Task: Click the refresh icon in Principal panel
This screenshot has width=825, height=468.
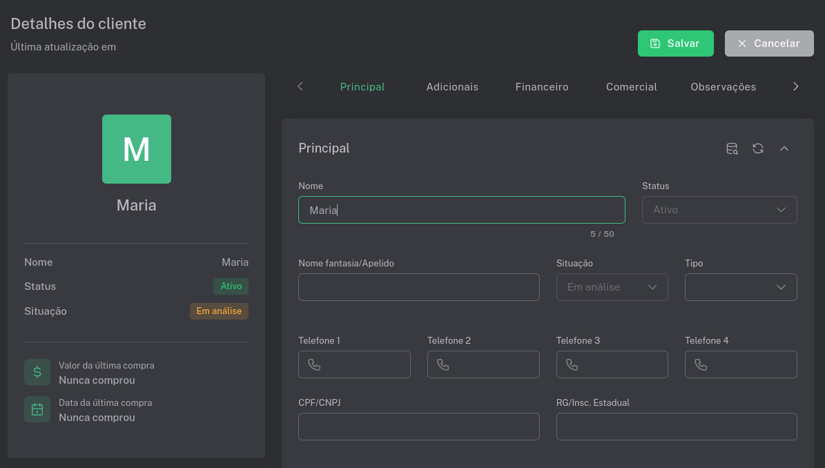Action: tap(758, 148)
